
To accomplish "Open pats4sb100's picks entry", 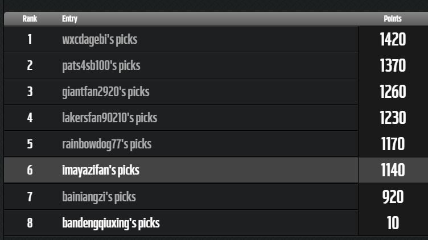I will tap(101, 66).
